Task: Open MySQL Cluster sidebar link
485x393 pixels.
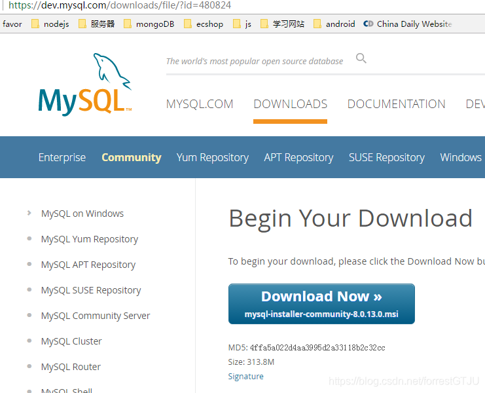Action: click(71, 341)
